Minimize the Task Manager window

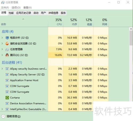tap(109, 2)
